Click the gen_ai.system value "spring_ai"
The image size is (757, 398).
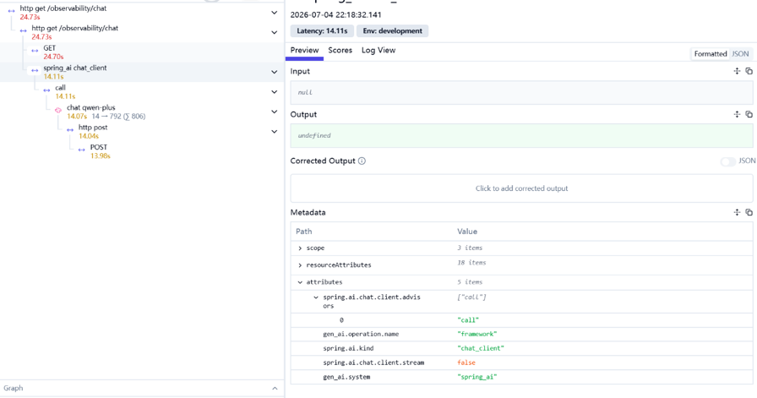(477, 377)
